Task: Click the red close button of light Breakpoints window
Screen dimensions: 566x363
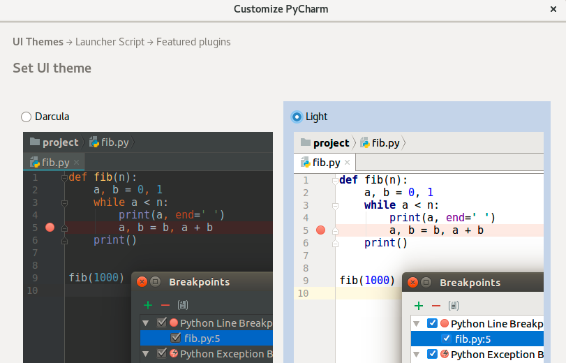Action: click(x=412, y=283)
